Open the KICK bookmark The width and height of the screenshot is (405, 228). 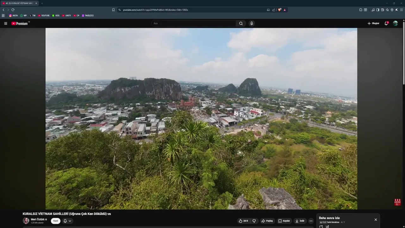[56, 16]
